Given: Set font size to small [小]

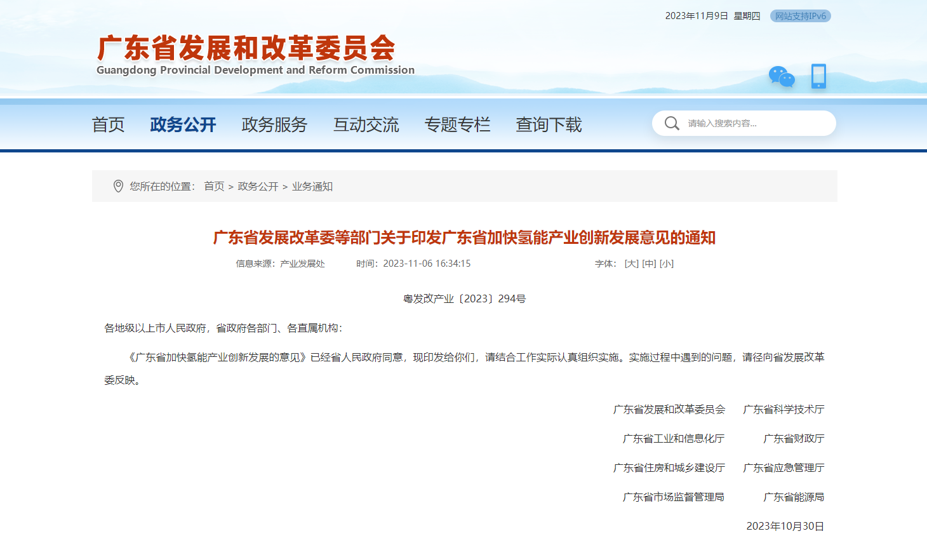Looking at the screenshot, I should click(x=666, y=264).
